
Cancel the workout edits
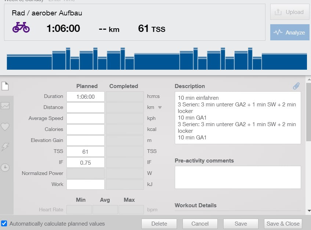200,223
